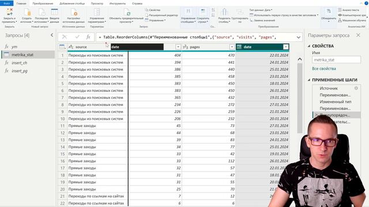Viewport: 369px width, 207px height.
Task: Select the source column header
Action: pos(89,47)
